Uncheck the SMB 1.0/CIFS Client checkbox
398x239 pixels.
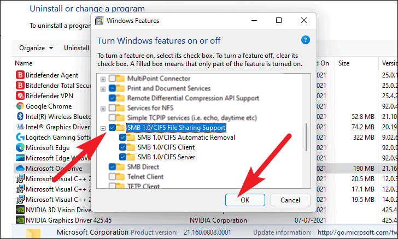(x=122, y=147)
